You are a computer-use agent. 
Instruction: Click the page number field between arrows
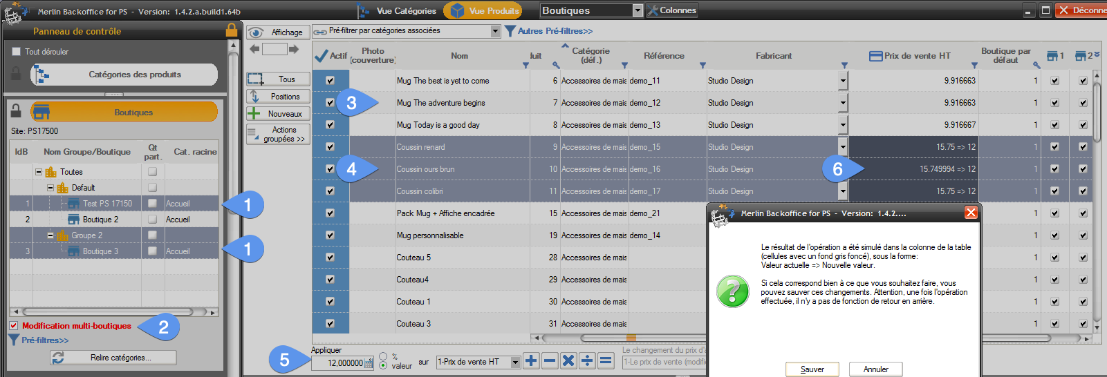tap(275, 49)
